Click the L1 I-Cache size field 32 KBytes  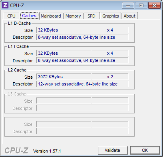(x=64, y=53)
